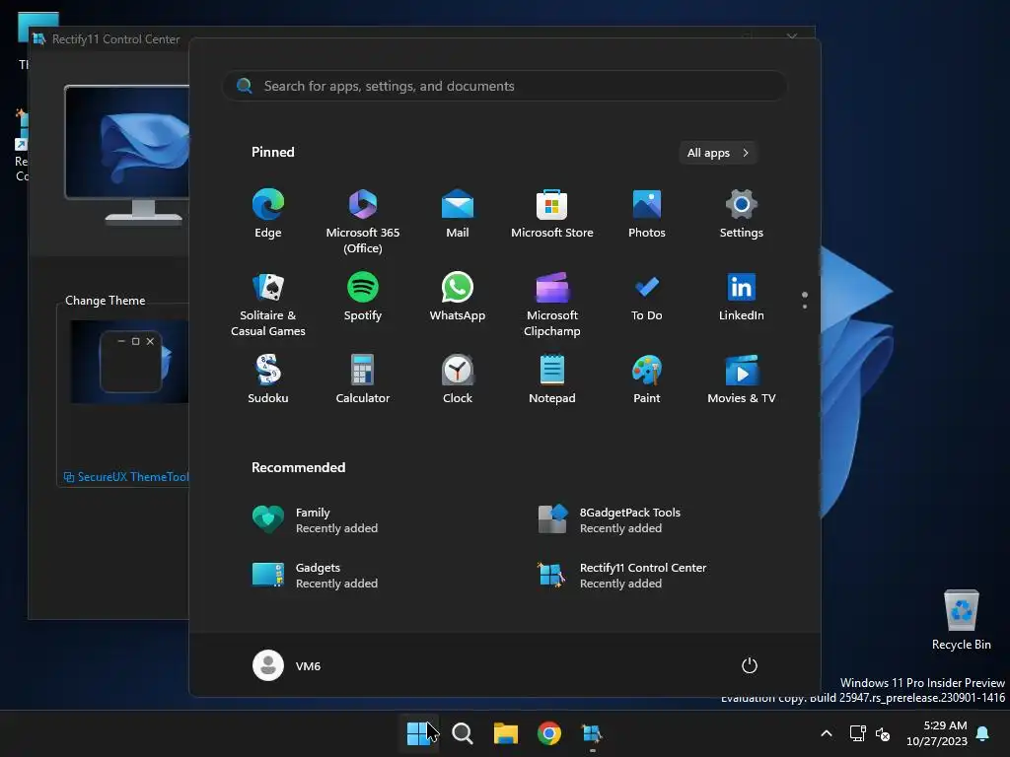Open the network status tray icon
1010x757 pixels.
coord(857,733)
